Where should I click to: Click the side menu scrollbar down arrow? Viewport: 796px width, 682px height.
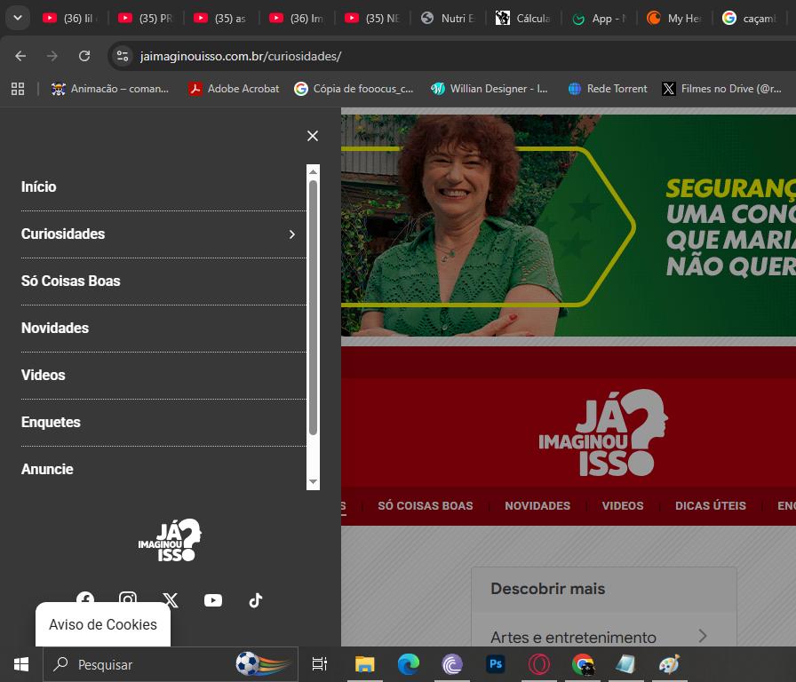314,482
